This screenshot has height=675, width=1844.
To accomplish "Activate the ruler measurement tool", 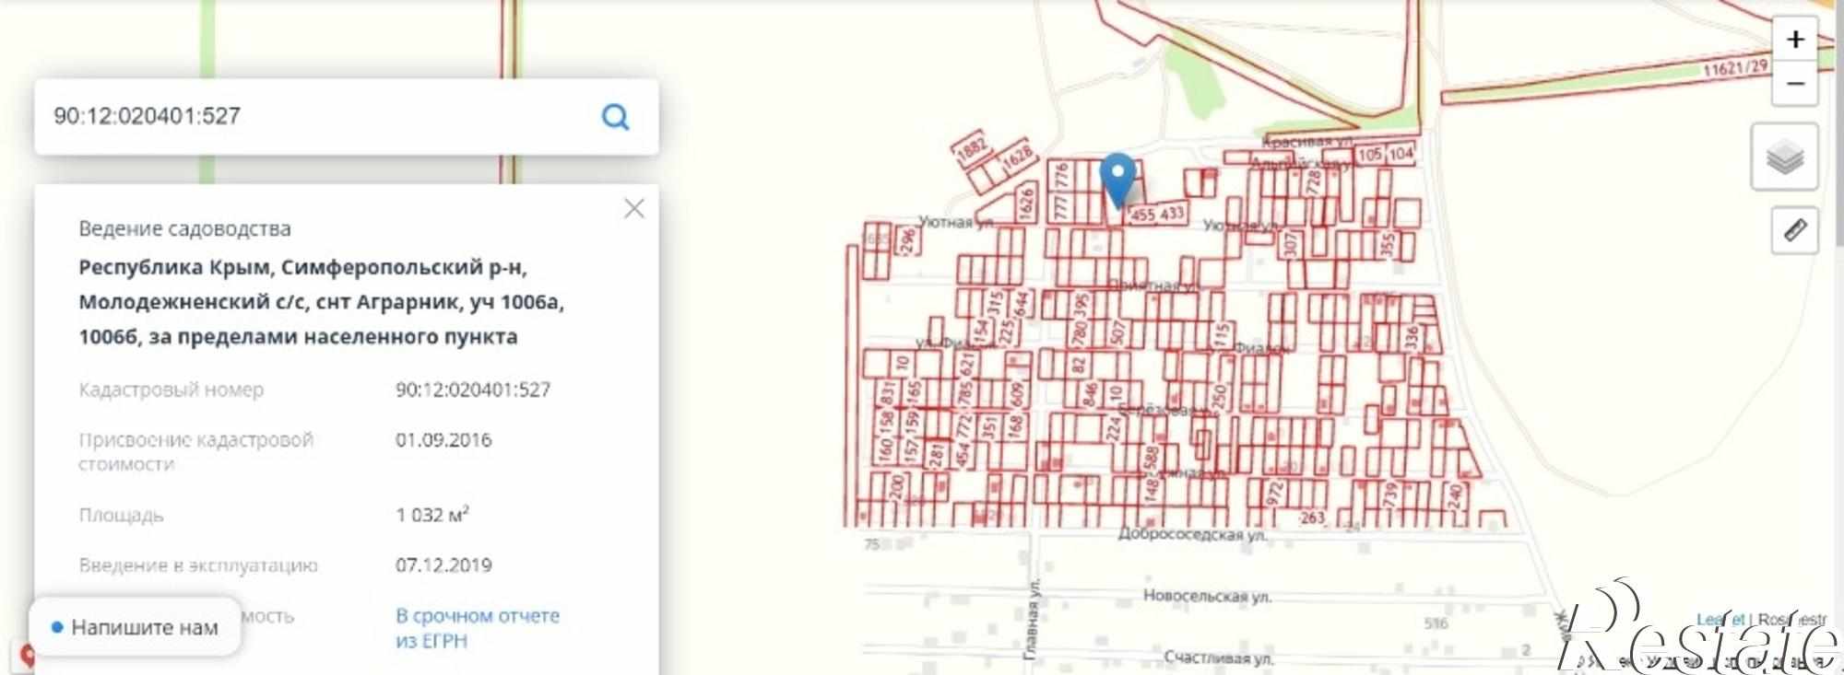I will click(x=1794, y=229).
